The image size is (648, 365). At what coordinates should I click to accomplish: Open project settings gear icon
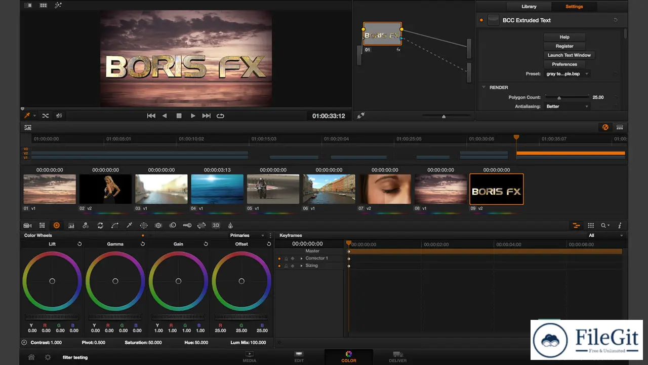[48, 357]
